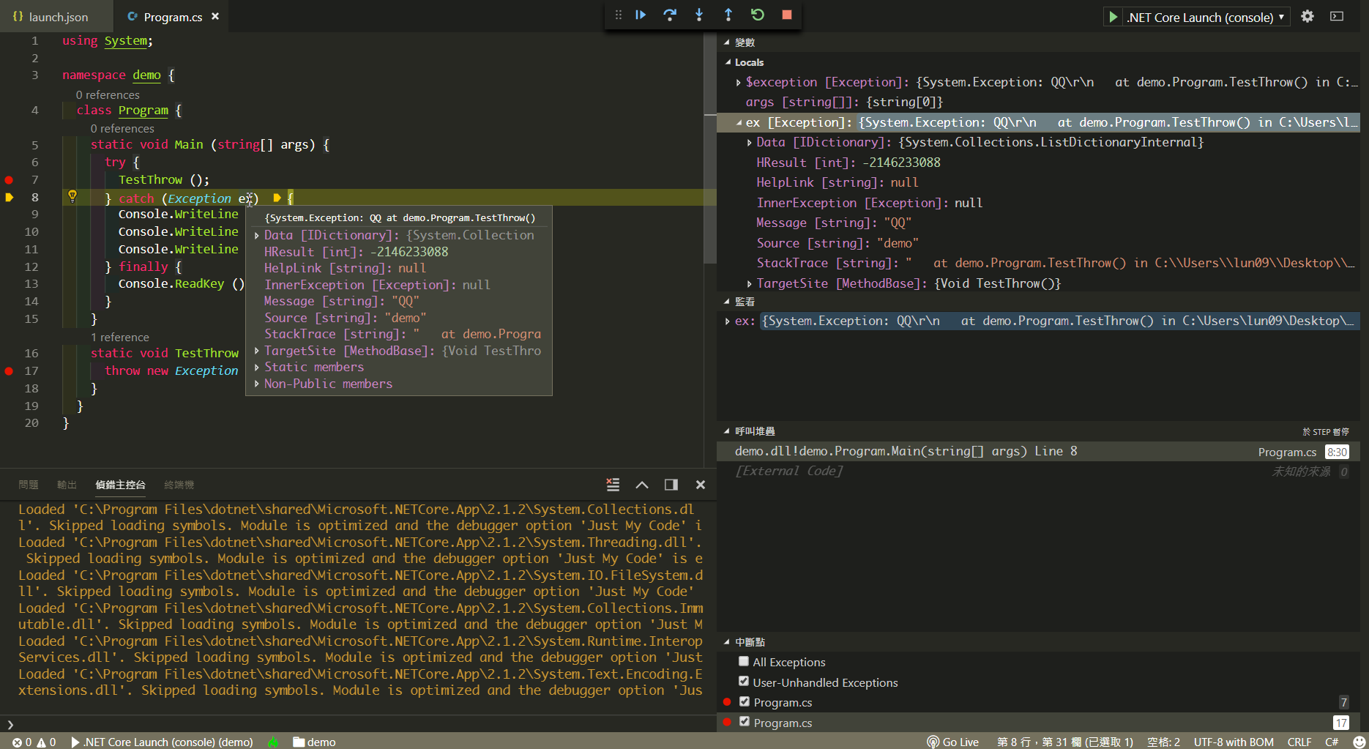The width and height of the screenshot is (1369, 749).
Task: Expand the ex watch expression
Action: coord(727,321)
